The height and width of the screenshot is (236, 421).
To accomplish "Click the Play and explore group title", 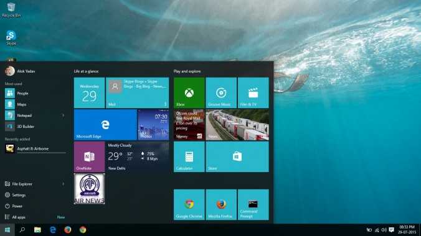I will click(187, 71).
